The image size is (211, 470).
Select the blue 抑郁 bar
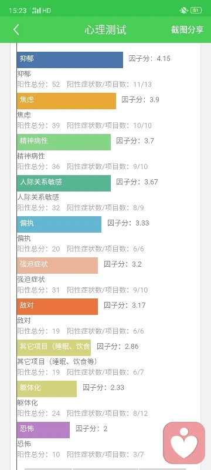pos(70,60)
